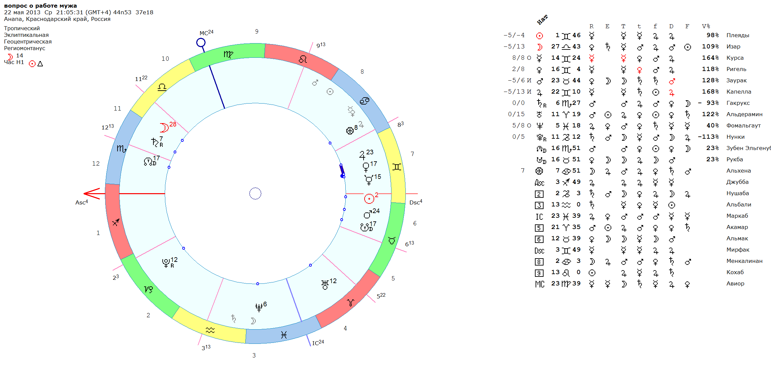This screenshot has height=387, width=771.
Task: Click the star name 'Капелла'
Action: [739, 92]
